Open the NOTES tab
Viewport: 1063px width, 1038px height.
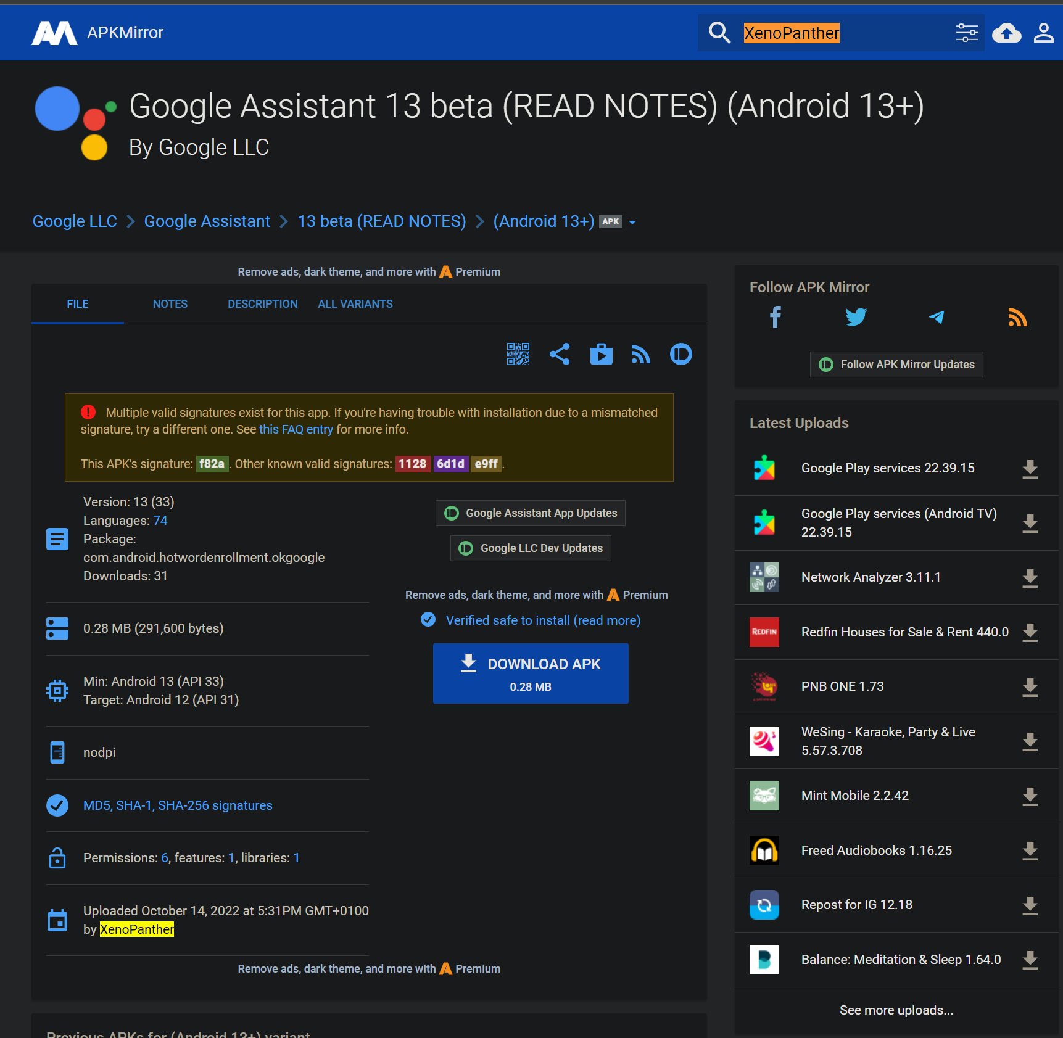[x=170, y=304]
